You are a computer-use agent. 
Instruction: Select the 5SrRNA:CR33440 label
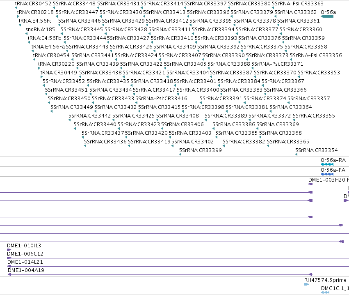(x=95, y=124)
